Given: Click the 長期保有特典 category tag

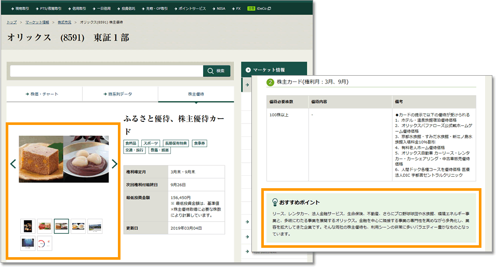Looking at the screenshot, I should 176,143.
